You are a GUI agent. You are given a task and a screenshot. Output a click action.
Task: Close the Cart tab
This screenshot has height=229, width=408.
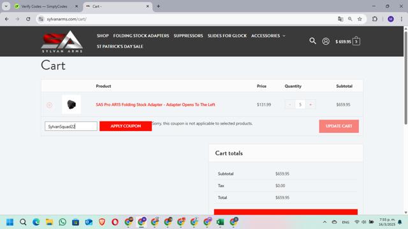[x=147, y=6]
